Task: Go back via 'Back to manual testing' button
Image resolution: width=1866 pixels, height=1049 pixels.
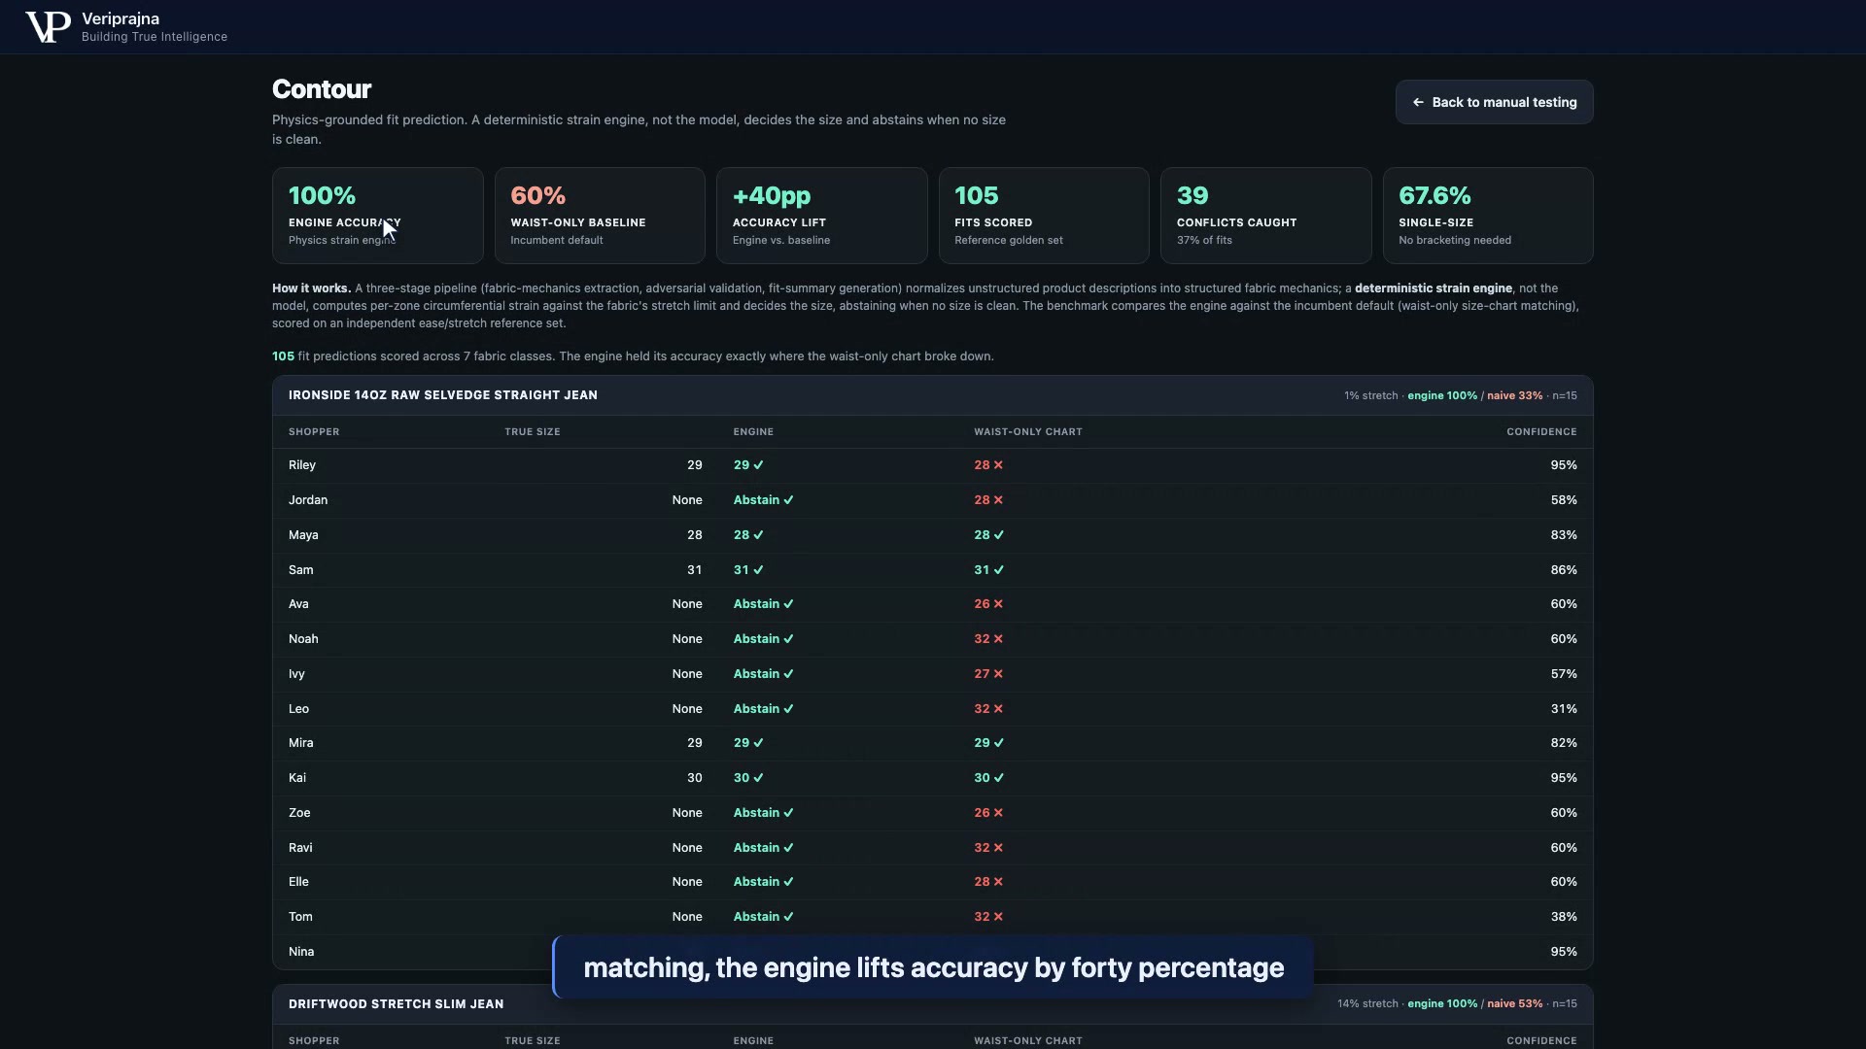Action: 1494,102
